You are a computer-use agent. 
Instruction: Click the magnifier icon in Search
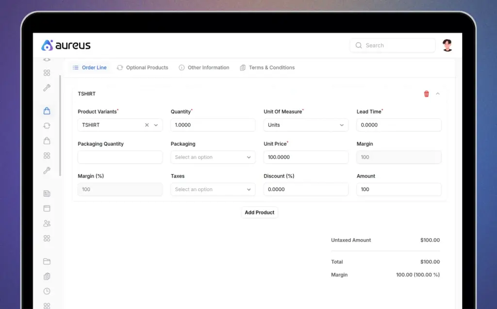click(x=359, y=45)
